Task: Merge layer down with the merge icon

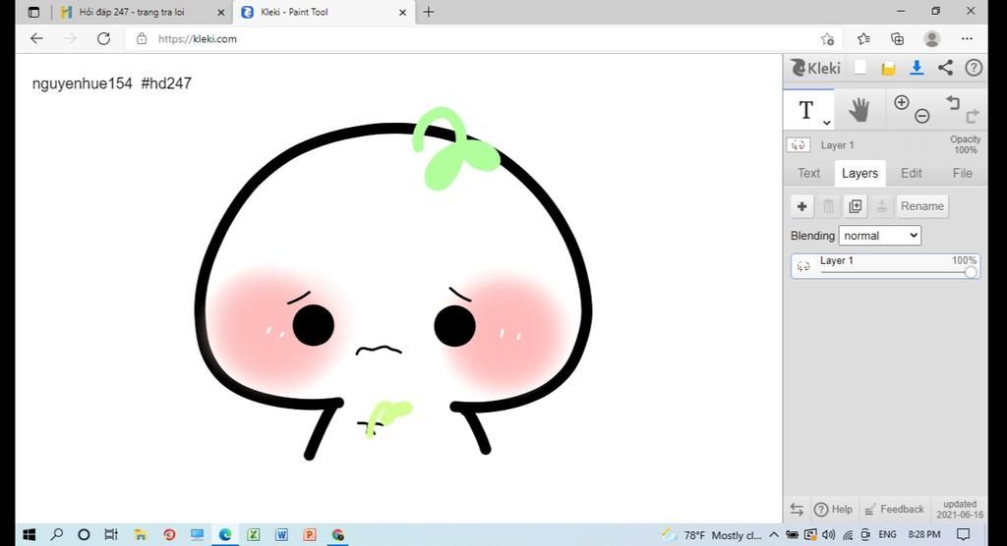Action: pos(882,206)
